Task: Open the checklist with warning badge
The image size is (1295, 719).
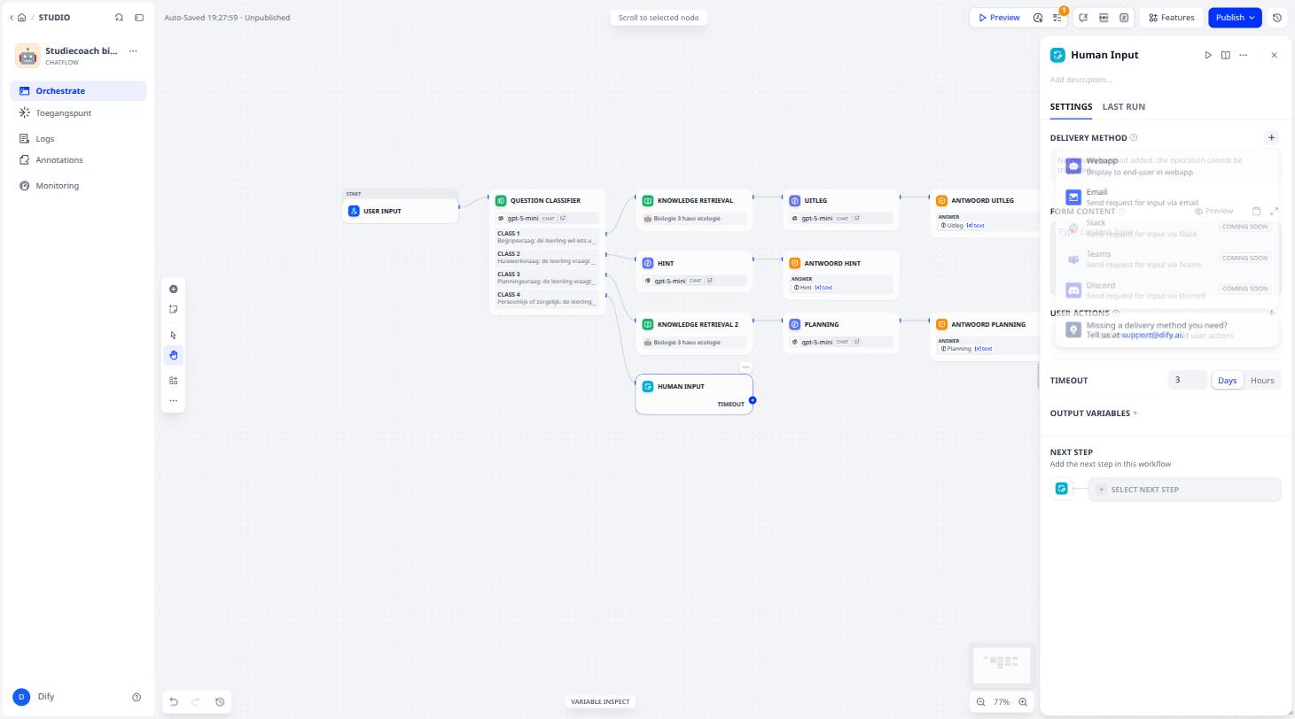Action: coord(1057,18)
